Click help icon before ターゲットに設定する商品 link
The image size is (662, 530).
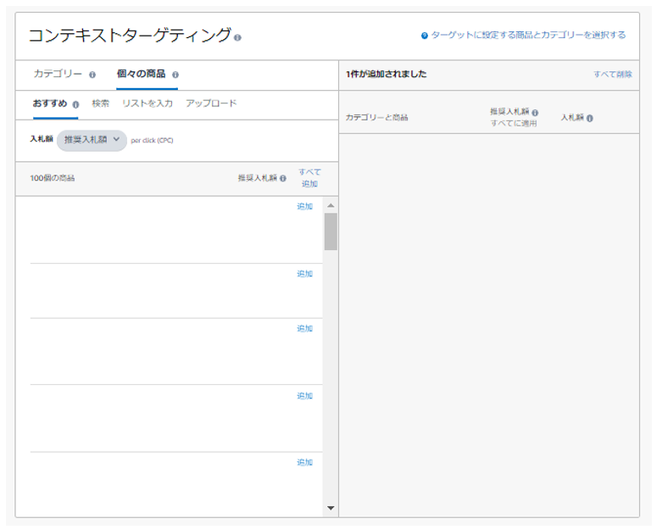[x=425, y=36]
